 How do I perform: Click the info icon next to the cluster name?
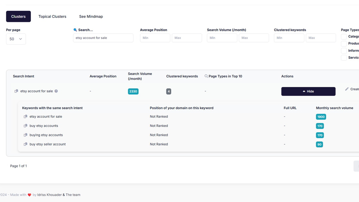tap(57, 91)
